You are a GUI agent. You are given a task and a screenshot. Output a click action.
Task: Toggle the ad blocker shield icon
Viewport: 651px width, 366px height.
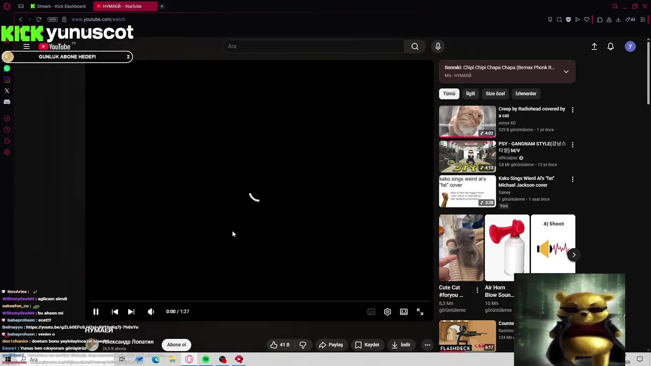[x=568, y=19]
